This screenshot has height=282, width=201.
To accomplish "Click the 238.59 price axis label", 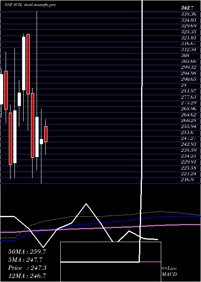I will pos(189,150).
